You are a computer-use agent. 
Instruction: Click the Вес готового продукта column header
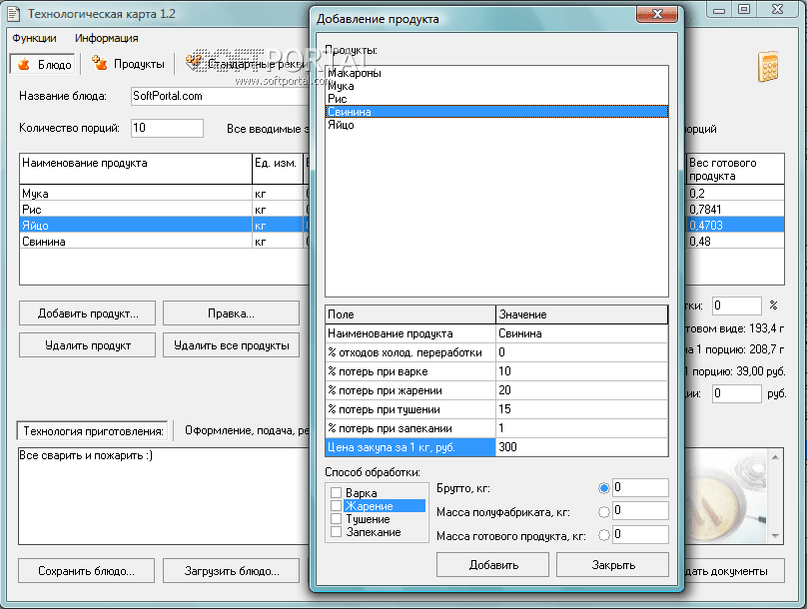pyautogui.click(x=735, y=169)
